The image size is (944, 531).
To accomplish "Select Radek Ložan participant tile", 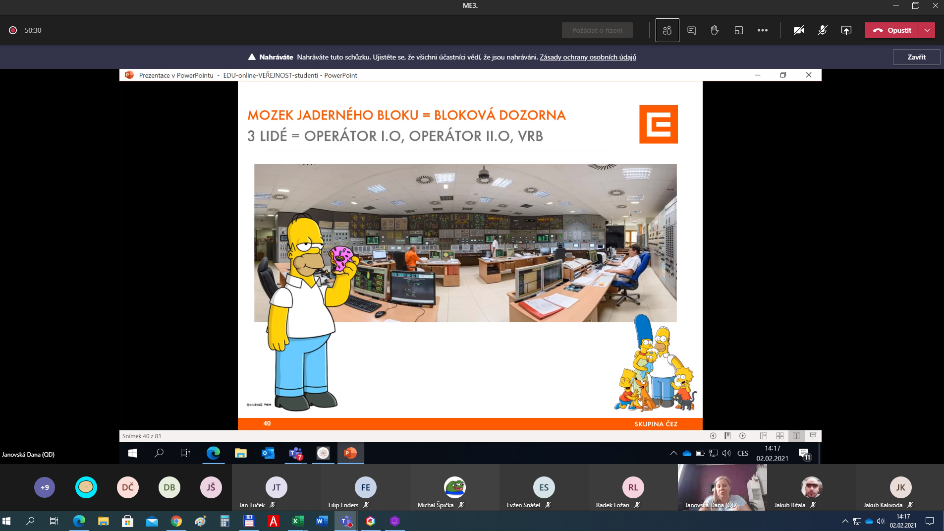I will pyautogui.click(x=633, y=487).
